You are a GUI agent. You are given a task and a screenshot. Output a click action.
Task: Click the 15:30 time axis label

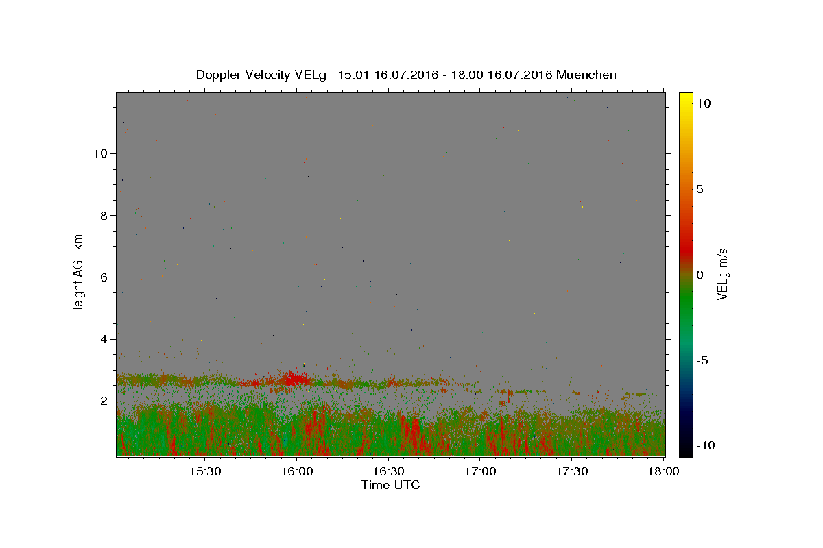204,471
